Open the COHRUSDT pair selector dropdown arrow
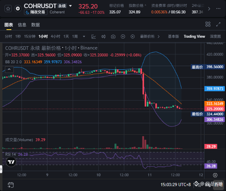 [70, 6]
